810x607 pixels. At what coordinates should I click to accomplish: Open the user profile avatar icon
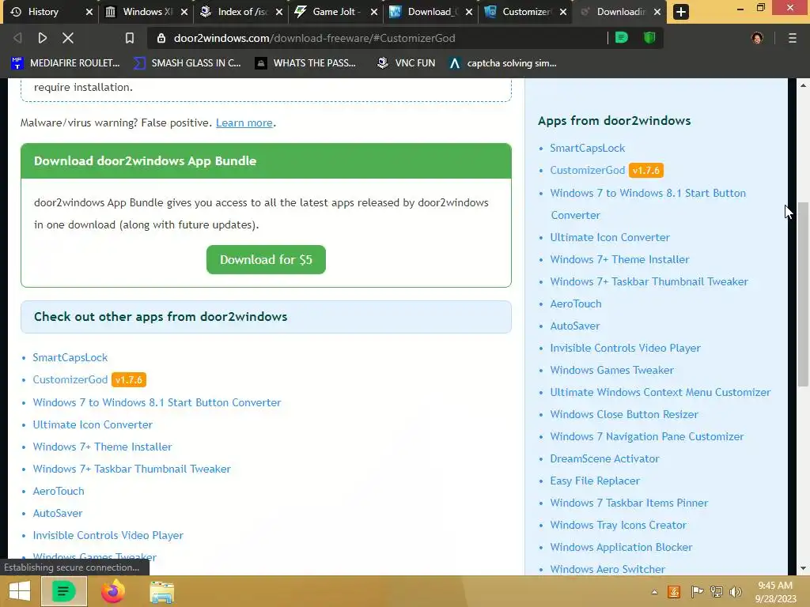click(x=757, y=38)
